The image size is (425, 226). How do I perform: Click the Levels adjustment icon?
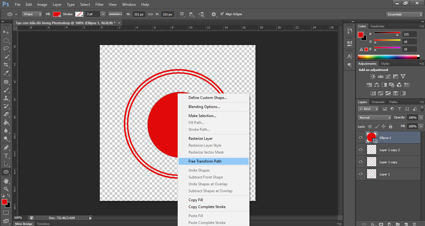point(380,76)
